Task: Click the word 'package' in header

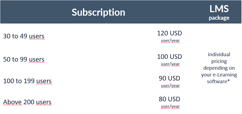Action: (x=219, y=18)
